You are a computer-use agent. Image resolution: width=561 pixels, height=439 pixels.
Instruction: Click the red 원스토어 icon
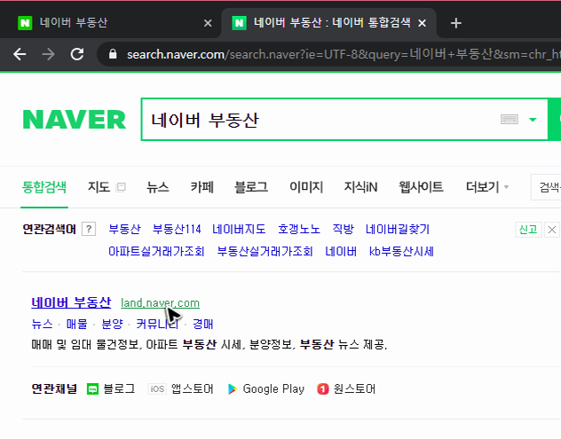(323, 389)
